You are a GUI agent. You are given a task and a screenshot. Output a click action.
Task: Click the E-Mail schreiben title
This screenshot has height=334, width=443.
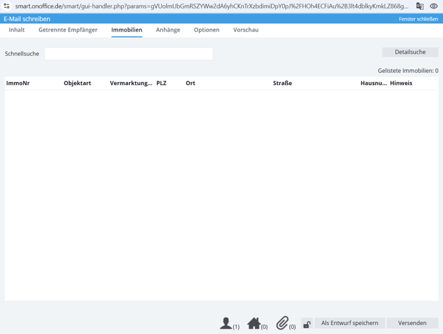coord(27,19)
